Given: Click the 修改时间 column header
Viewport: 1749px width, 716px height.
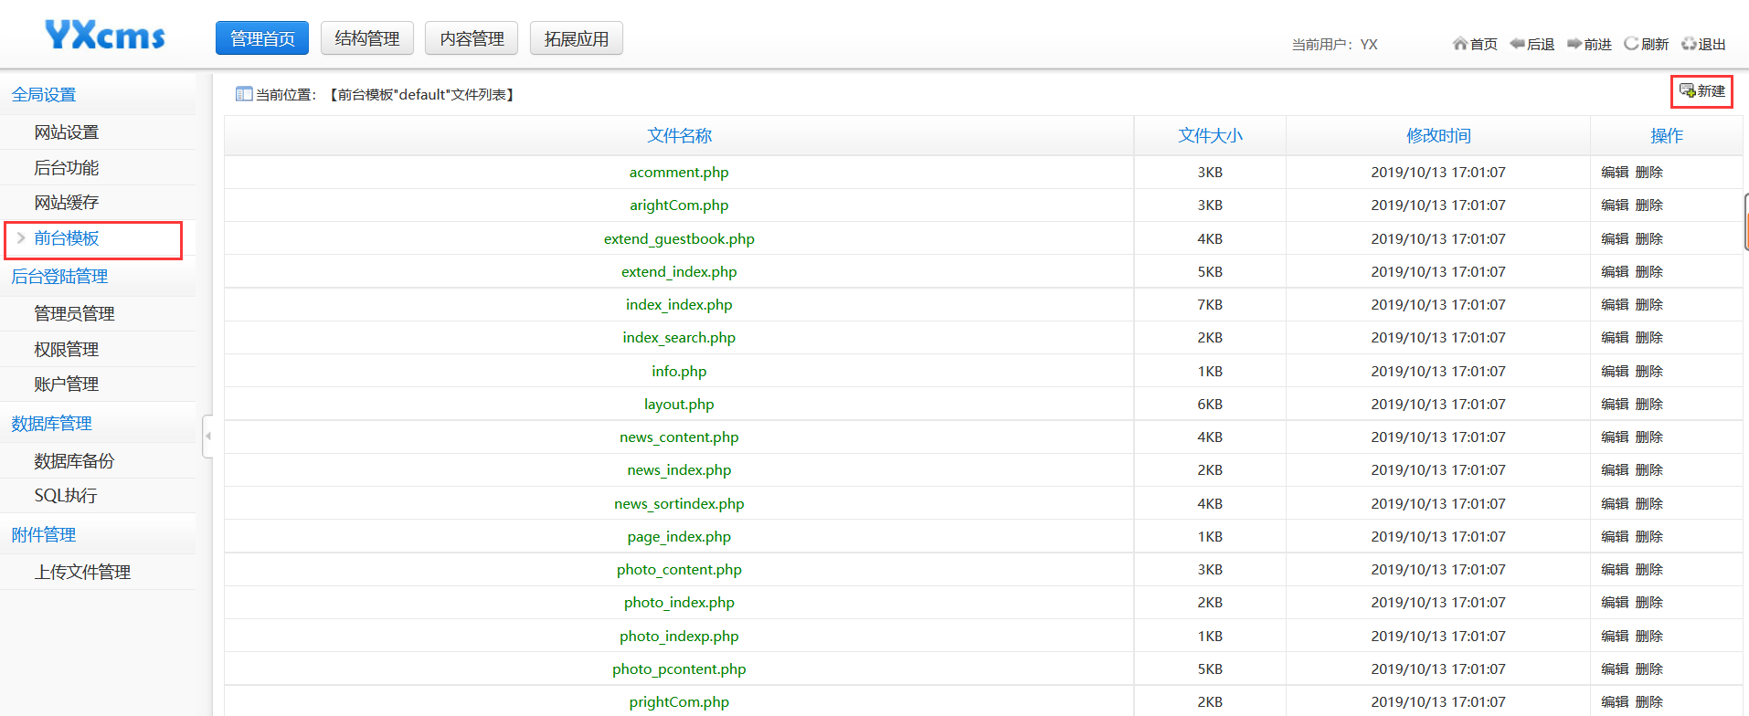Looking at the screenshot, I should (1438, 136).
